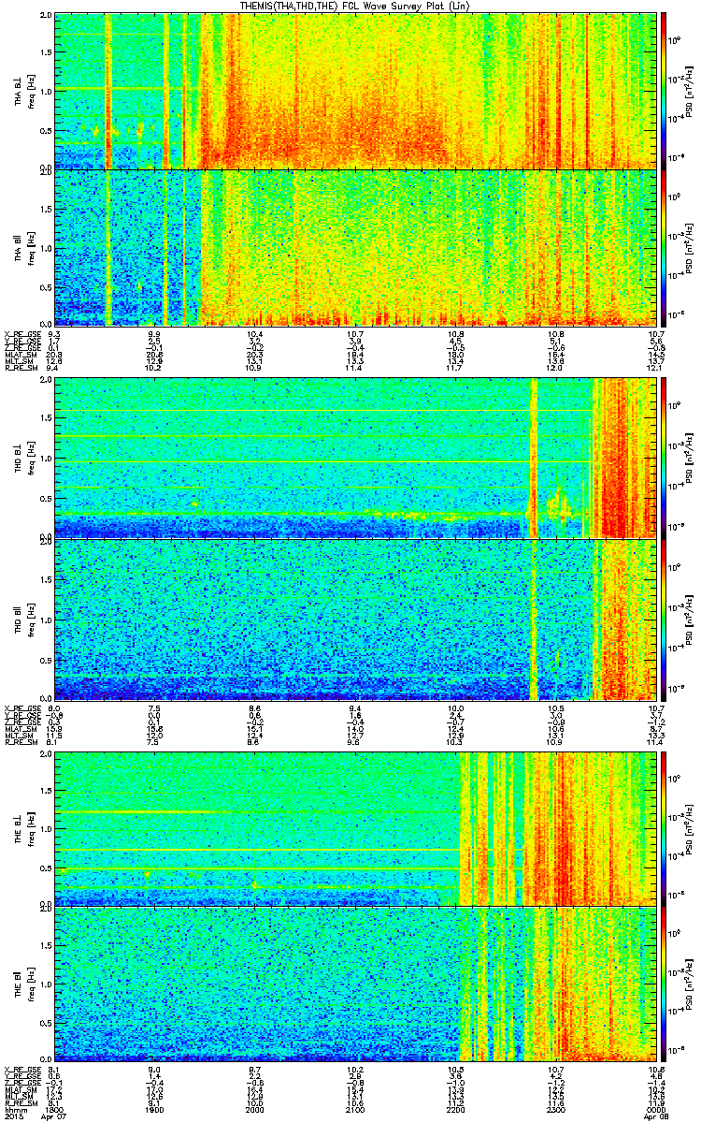
Task: Click the PSD [nT²/Hz] label beside THA BL
Action: click(x=691, y=91)
